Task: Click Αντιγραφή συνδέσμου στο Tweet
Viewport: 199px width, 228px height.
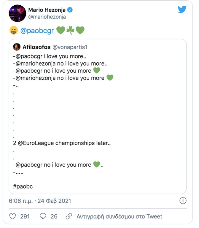Action: [x=120, y=216]
